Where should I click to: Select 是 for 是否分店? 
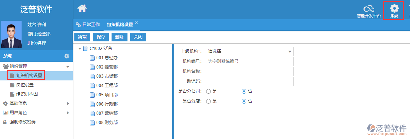(x=208, y=101)
